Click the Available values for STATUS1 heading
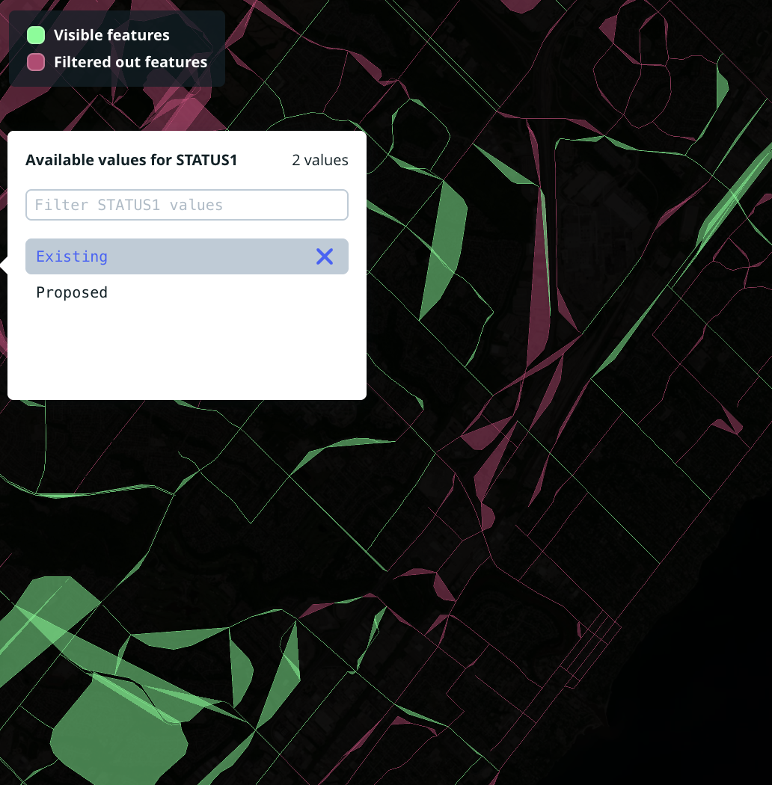 [x=131, y=160]
